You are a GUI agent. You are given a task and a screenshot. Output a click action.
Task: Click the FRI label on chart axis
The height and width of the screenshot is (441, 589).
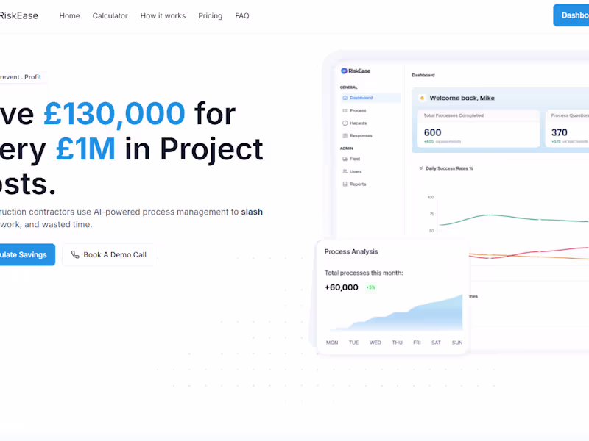pos(417,343)
